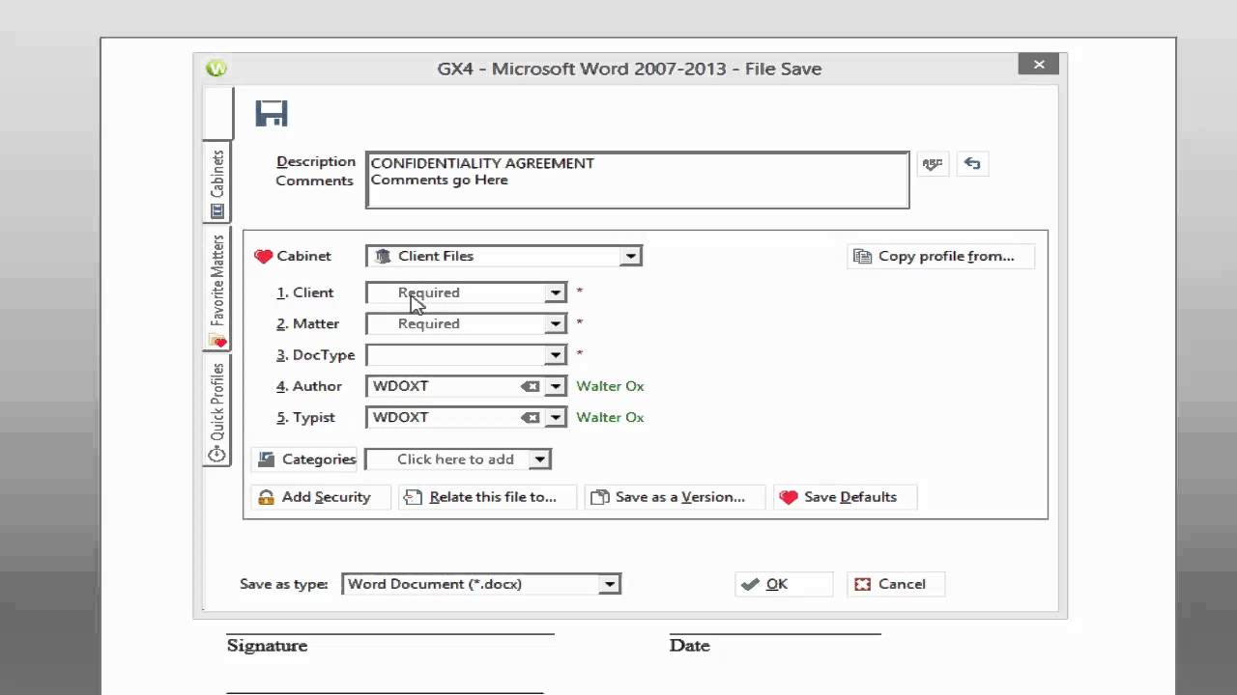
Task: Expand the Typist WDOXT dropdown arrow
Action: click(x=555, y=418)
